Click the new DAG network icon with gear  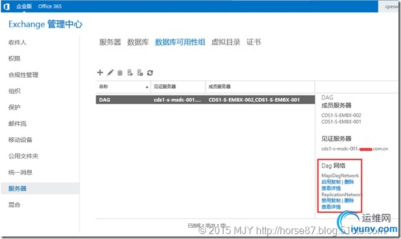tap(140, 73)
